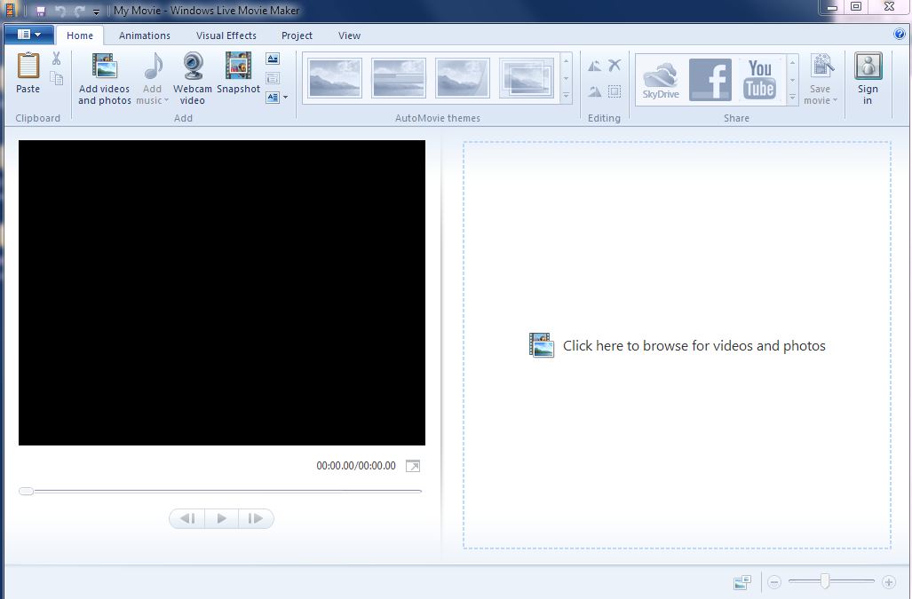Screen dimensions: 912x599
Task: Click the Paste clipboard icon
Action: click(x=28, y=67)
